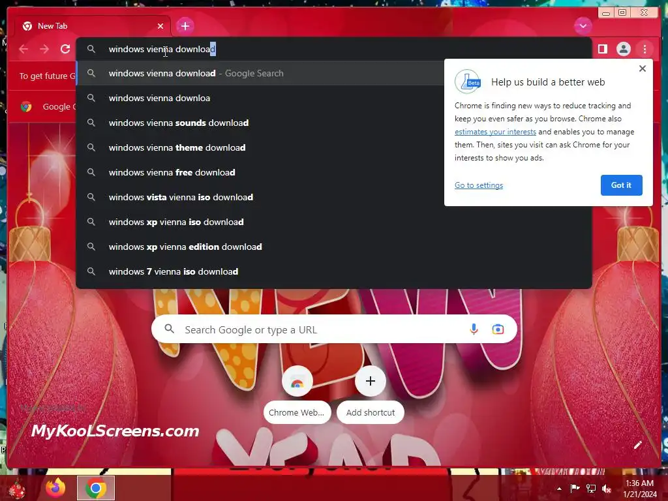Click the 'Got it' button
The image size is (668, 501).
(x=621, y=185)
